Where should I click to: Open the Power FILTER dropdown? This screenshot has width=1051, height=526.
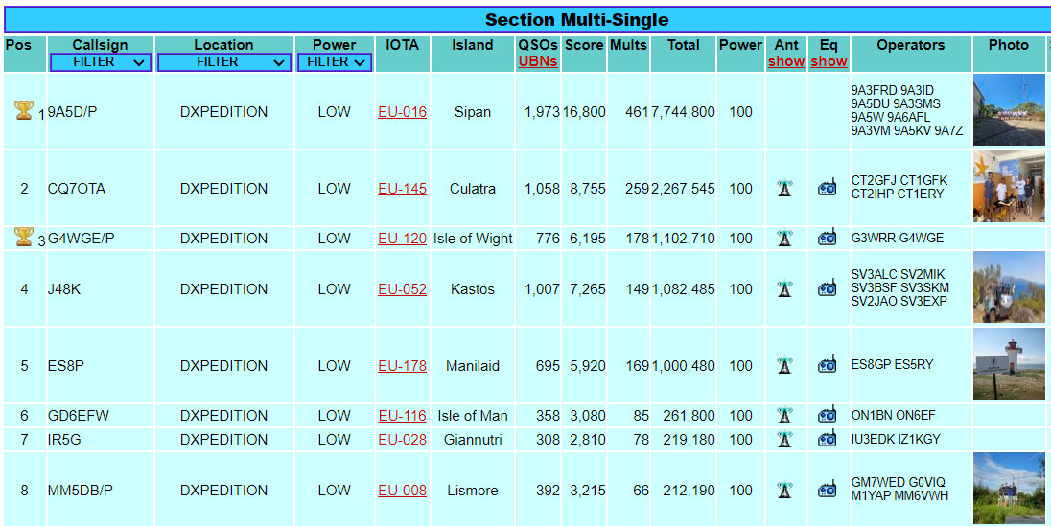(x=335, y=62)
